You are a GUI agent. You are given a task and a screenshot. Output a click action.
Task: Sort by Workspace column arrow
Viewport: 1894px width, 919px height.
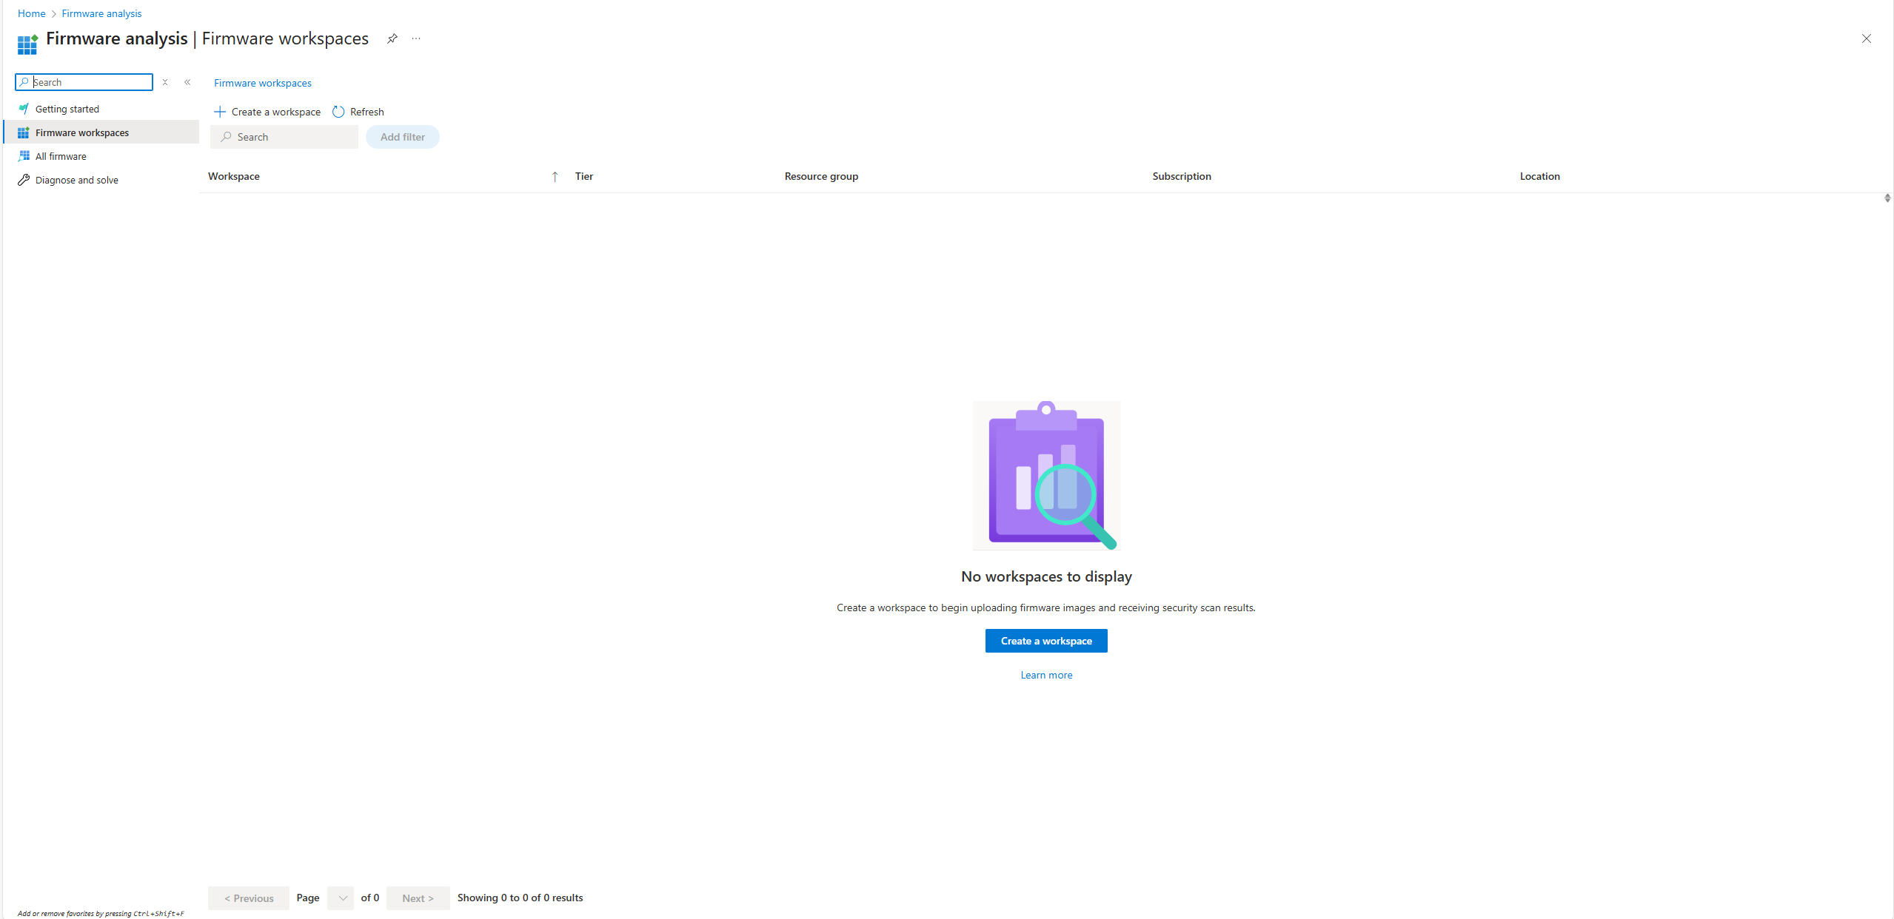(x=555, y=176)
